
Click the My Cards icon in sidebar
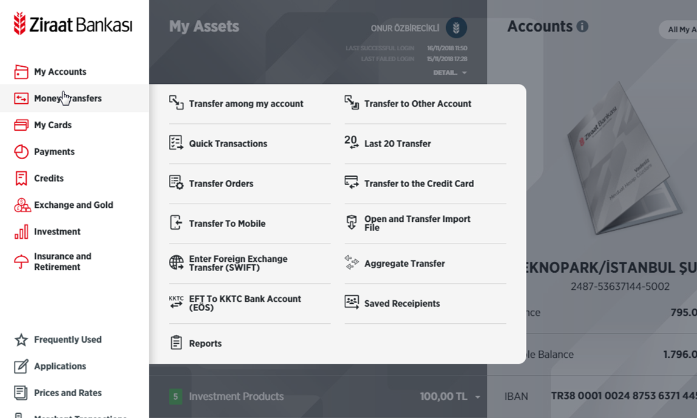coord(21,125)
